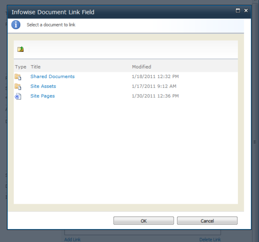Click the Site Pages library icon
The image size is (259, 242).
coord(18,96)
